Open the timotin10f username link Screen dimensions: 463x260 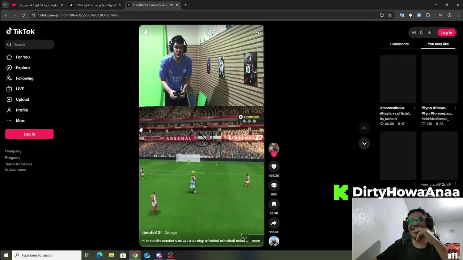coord(152,233)
